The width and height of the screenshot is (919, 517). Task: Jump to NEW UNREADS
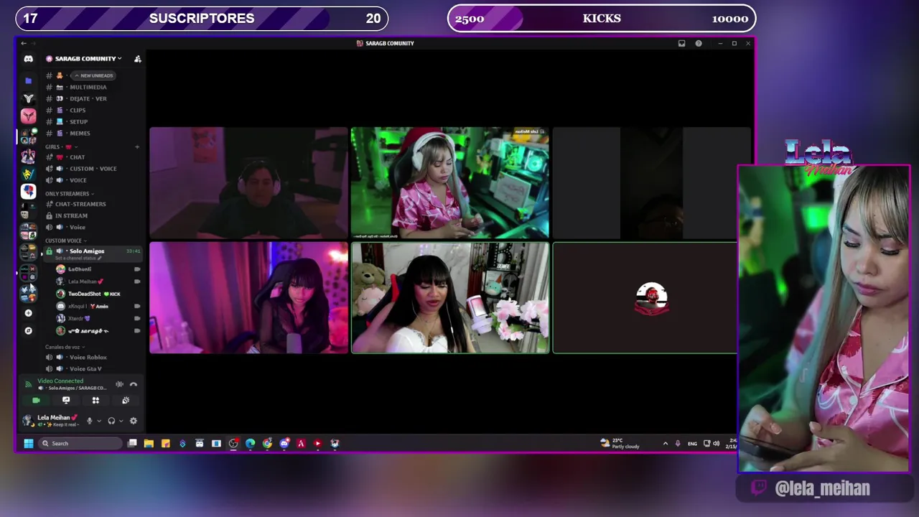coord(93,75)
